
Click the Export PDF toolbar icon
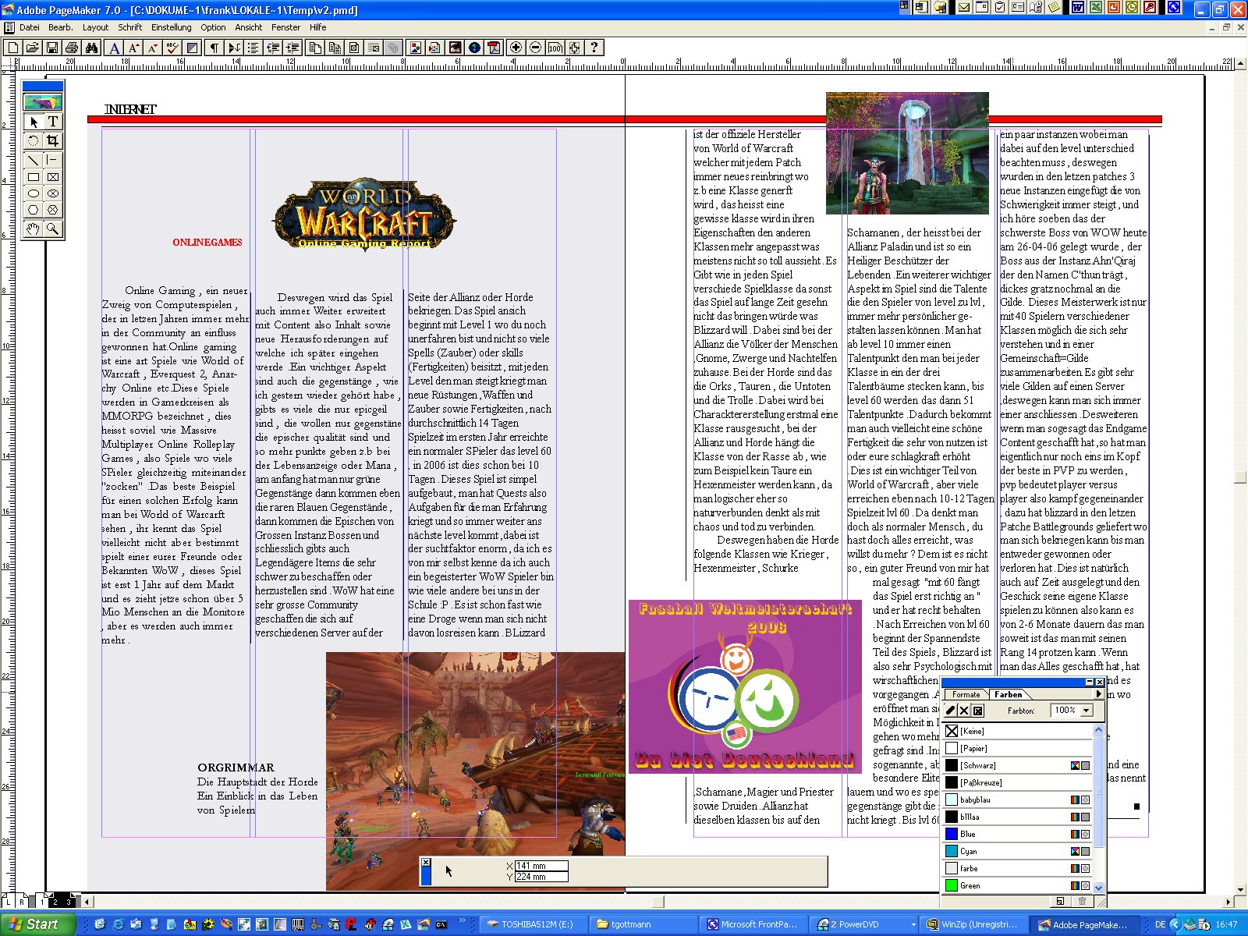pyautogui.click(x=494, y=48)
